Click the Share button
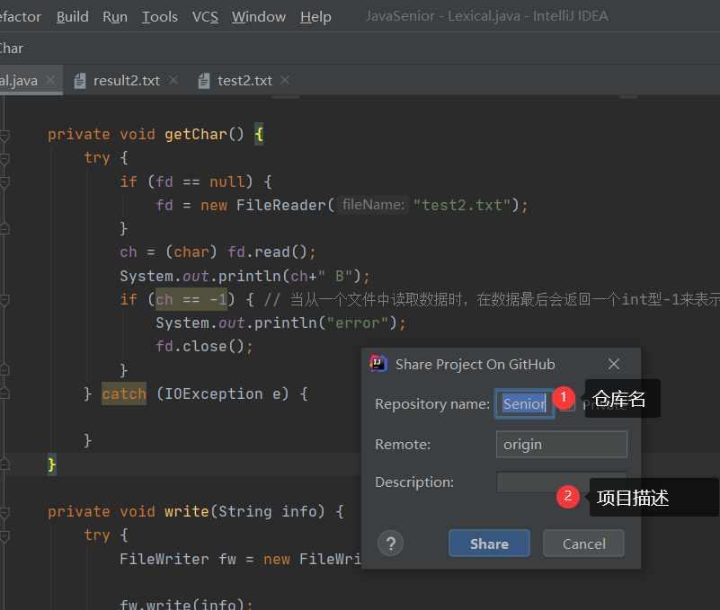Viewport: 720px width, 610px height. [489, 544]
